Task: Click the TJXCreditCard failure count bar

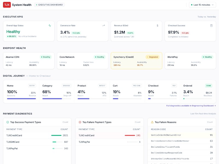Action: point(130,135)
